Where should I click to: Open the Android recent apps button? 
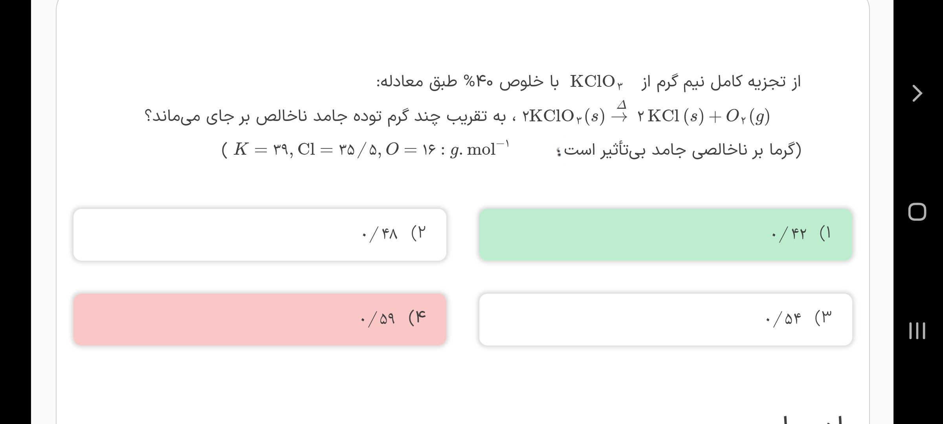click(x=917, y=331)
